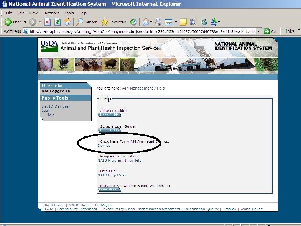Click the horses photo in banner
This screenshot has height=226, width=301.
pyautogui.click(x=88, y=64)
